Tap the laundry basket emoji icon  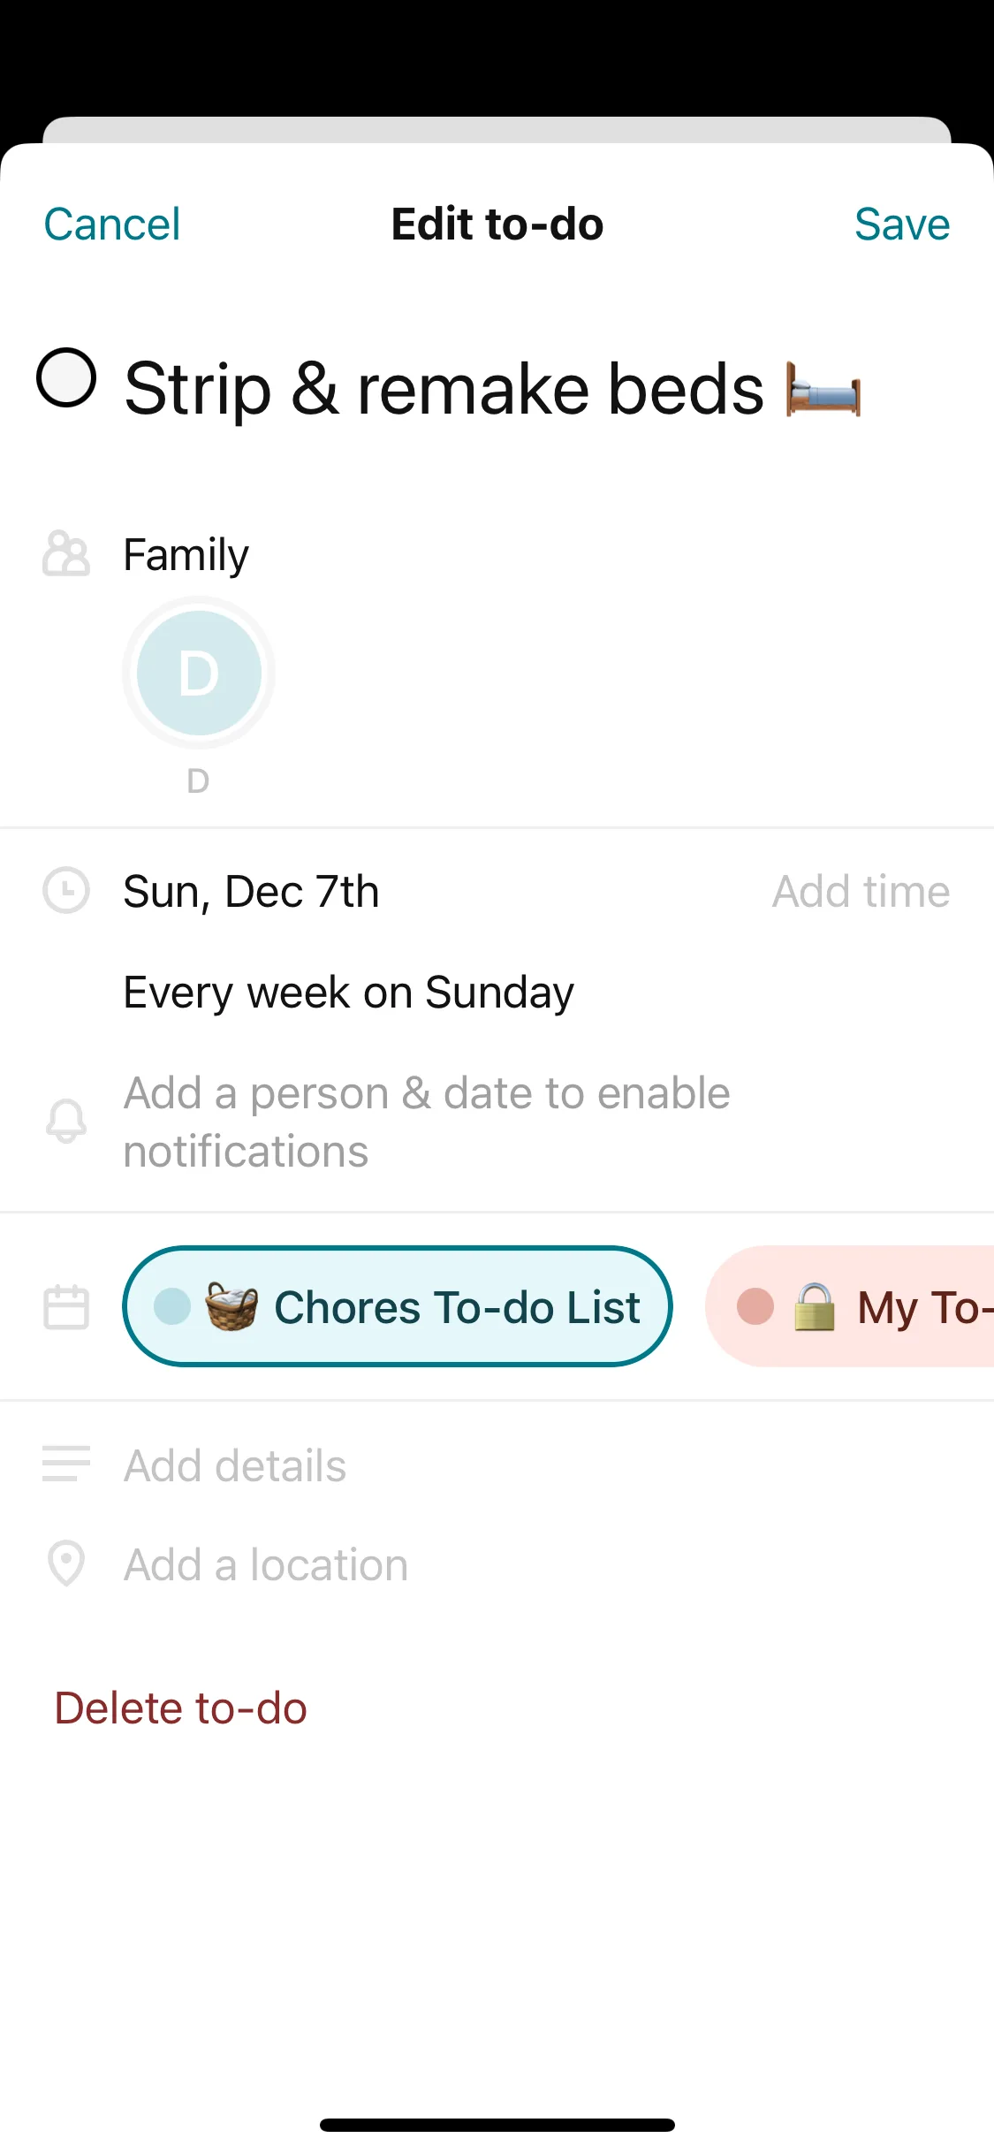point(231,1306)
